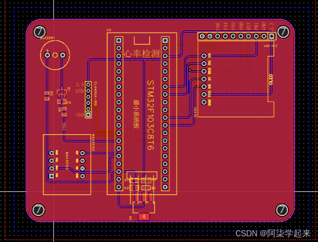
Task: Select the buzzer's positive (+) pad
Action: click(47, 55)
